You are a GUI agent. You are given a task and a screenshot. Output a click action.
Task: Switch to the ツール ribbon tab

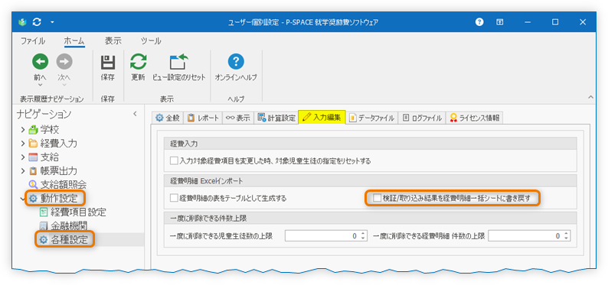tap(151, 40)
